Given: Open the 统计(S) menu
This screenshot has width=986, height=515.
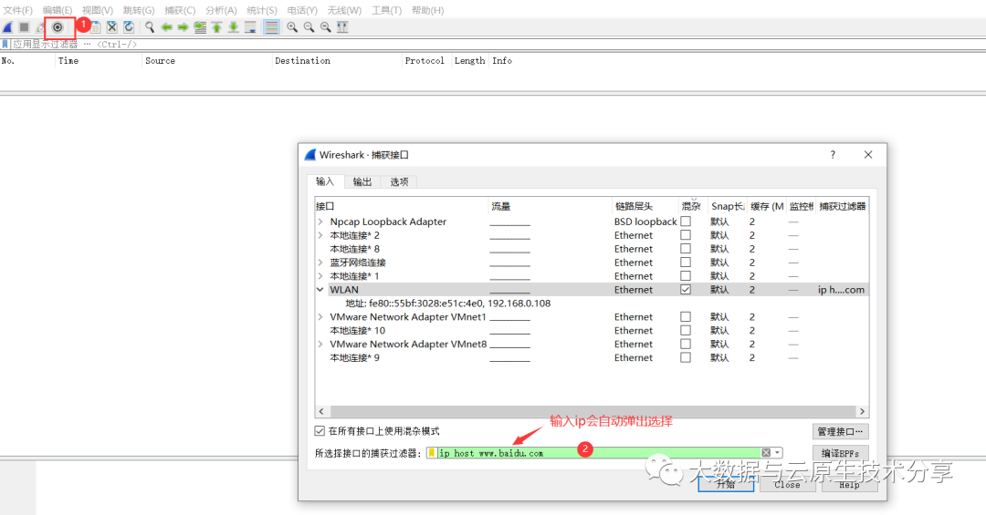Looking at the screenshot, I should tap(262, 10).
